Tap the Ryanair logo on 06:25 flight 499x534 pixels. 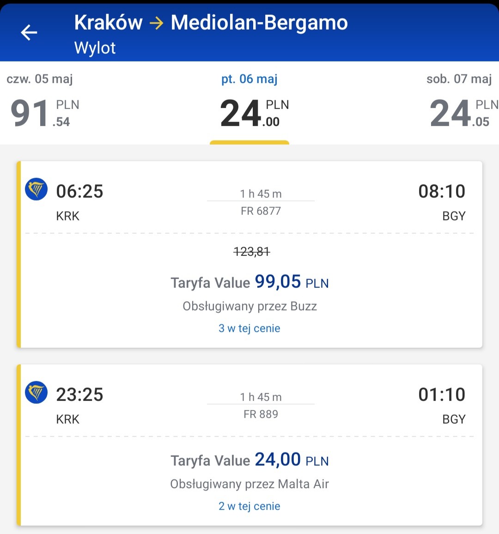(x=37, y=189)
